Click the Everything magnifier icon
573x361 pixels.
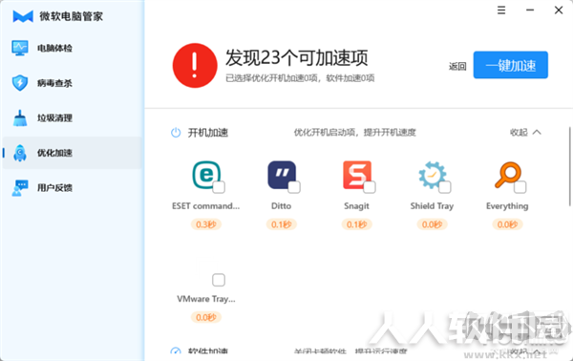tap(507, 175)
